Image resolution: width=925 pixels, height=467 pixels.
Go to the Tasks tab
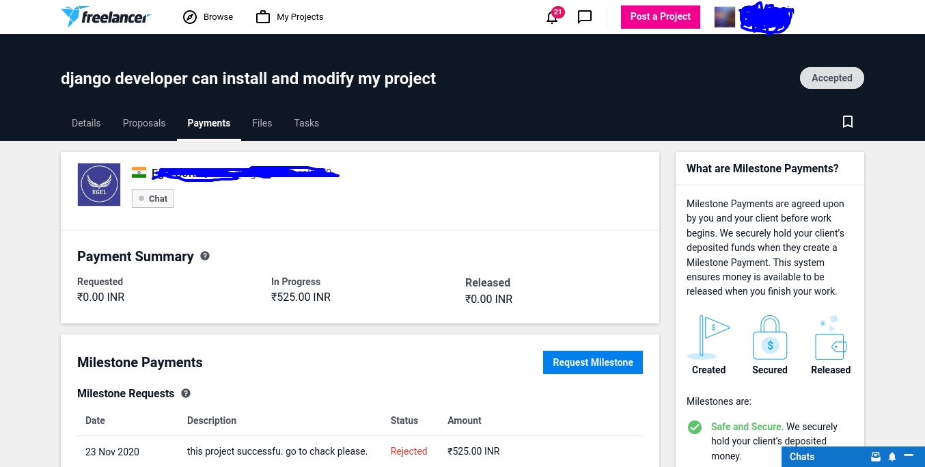306,123
